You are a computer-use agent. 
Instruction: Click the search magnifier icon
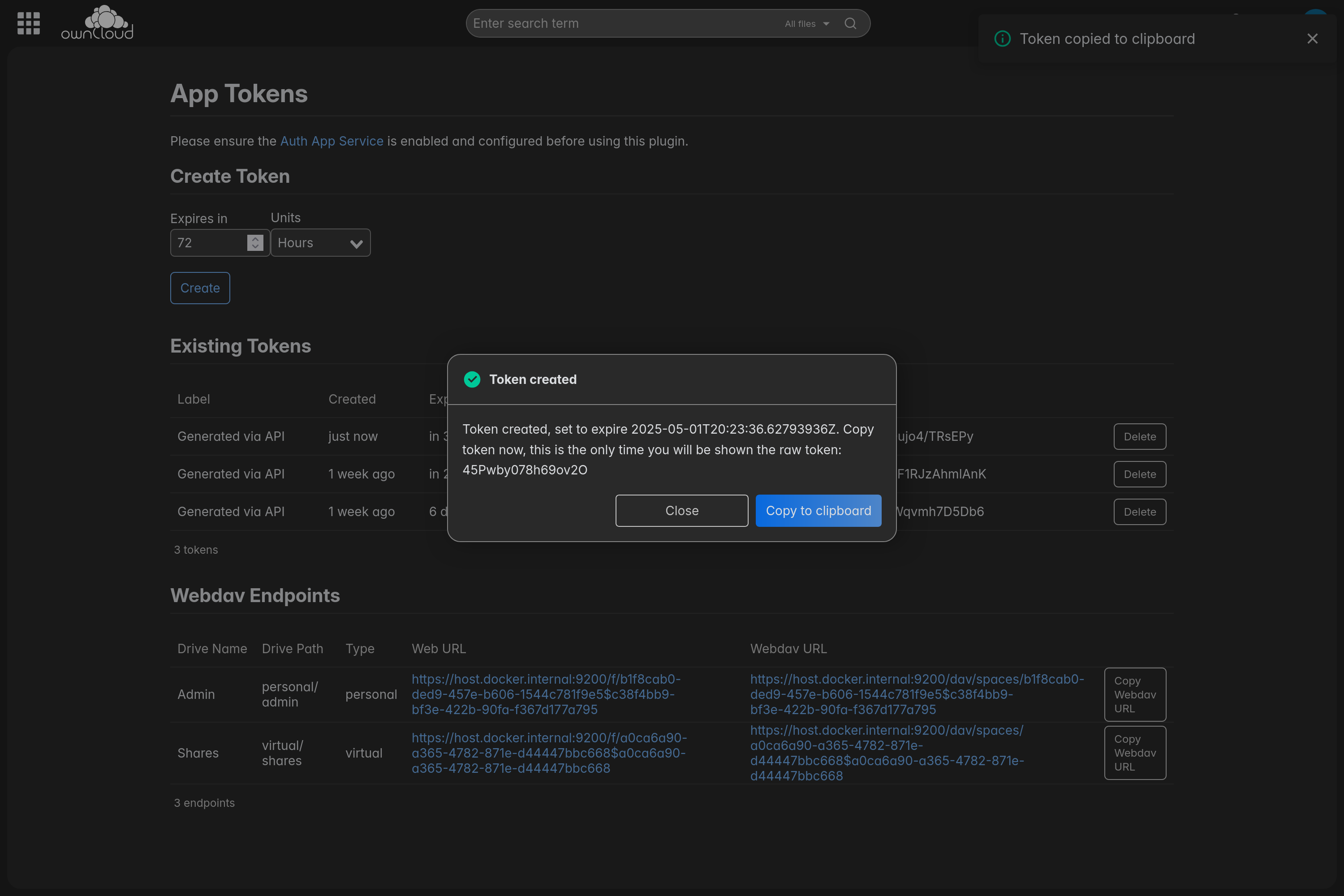click(850, 23)
